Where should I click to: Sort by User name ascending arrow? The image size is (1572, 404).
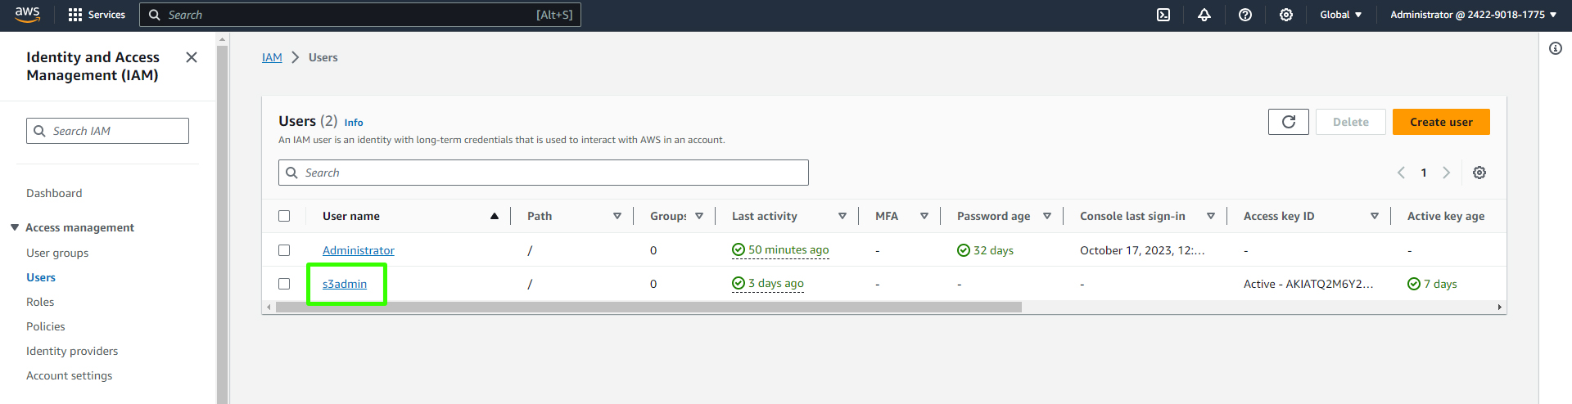[495, 216]
